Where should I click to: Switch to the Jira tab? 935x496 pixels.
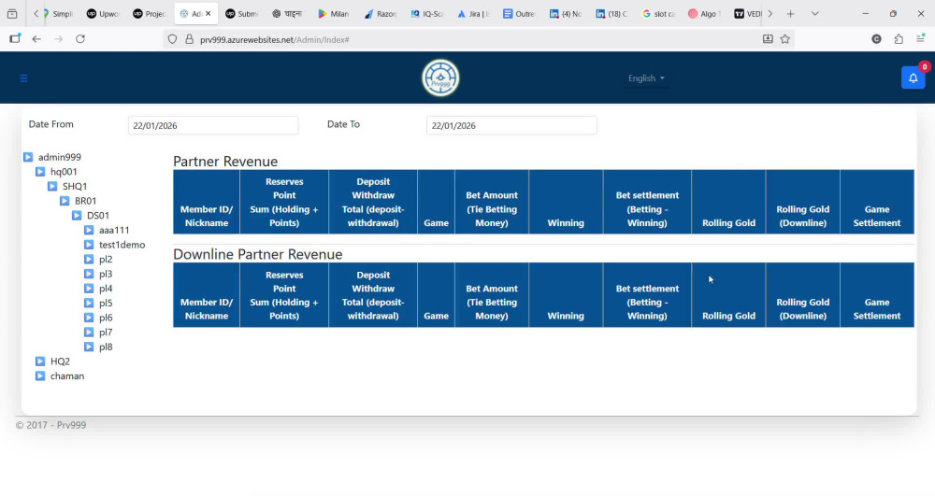coord(473,14)
